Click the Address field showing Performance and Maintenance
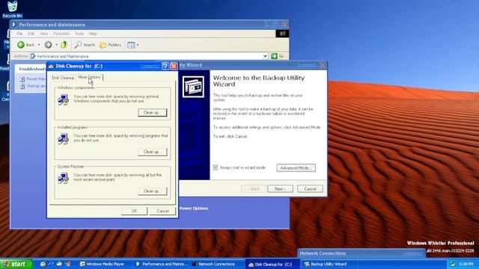Viewport: 479px width, 269px height. (x=148, y=56)
